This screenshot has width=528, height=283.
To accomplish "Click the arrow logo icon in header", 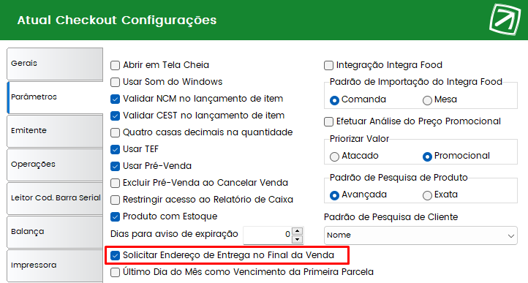I will tap(505, 20).
